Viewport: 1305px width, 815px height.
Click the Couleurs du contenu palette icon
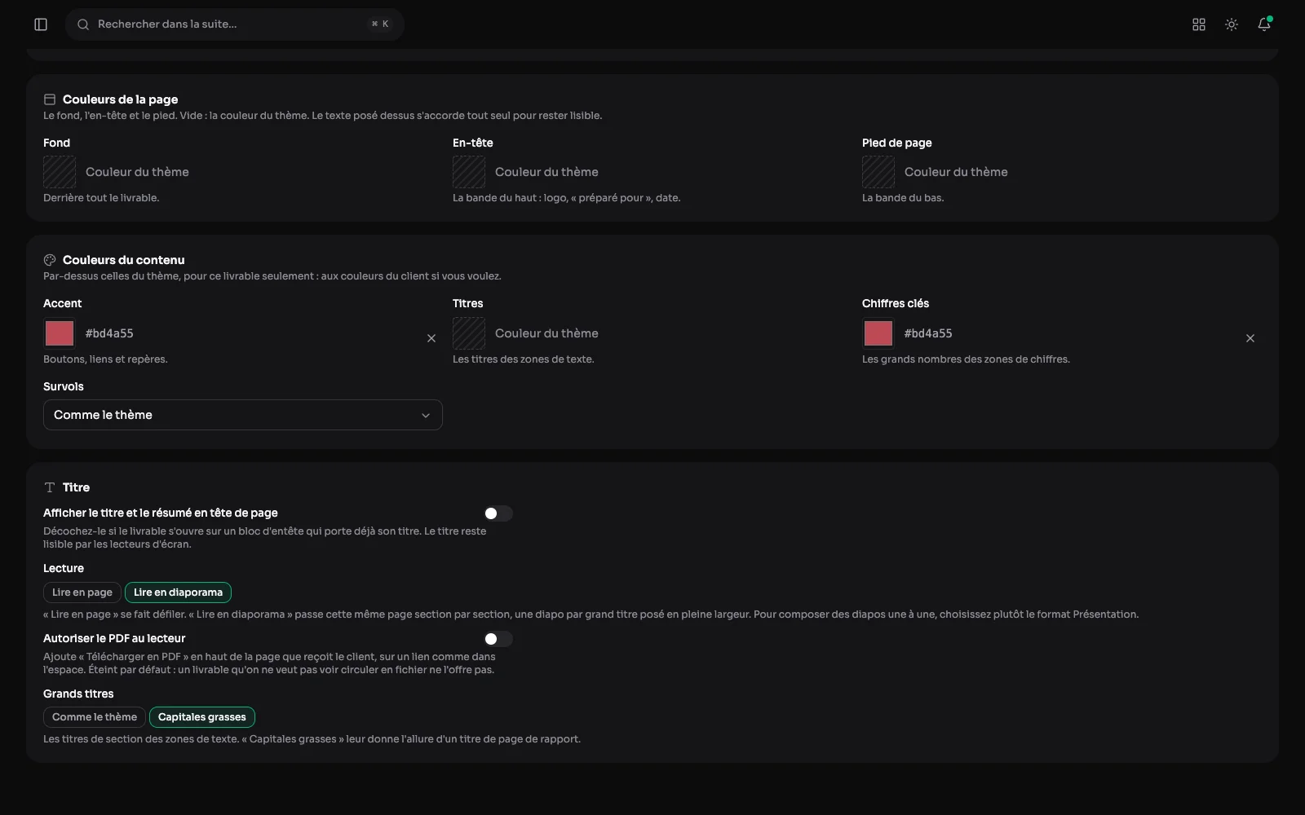50,260
